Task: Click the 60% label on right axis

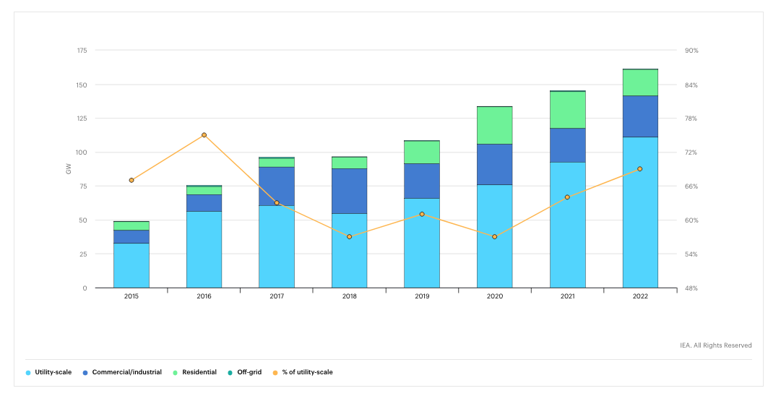Action: tap(691, 220)
